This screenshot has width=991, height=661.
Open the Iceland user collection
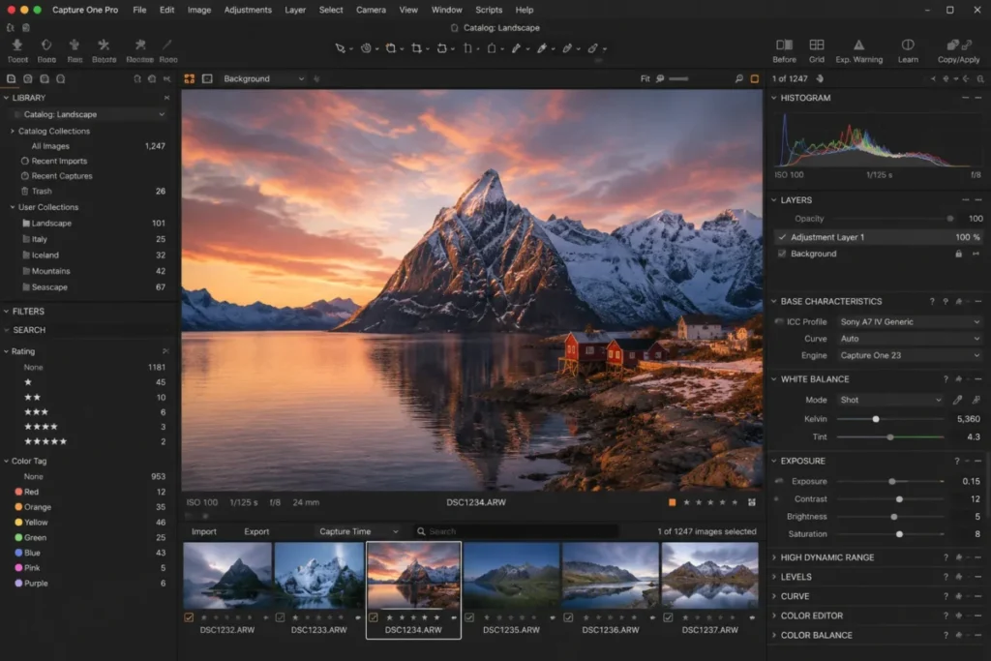[45, 255]
